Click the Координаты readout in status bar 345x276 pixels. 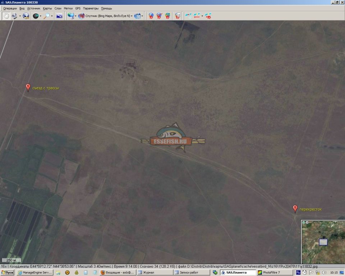[42, 266]
